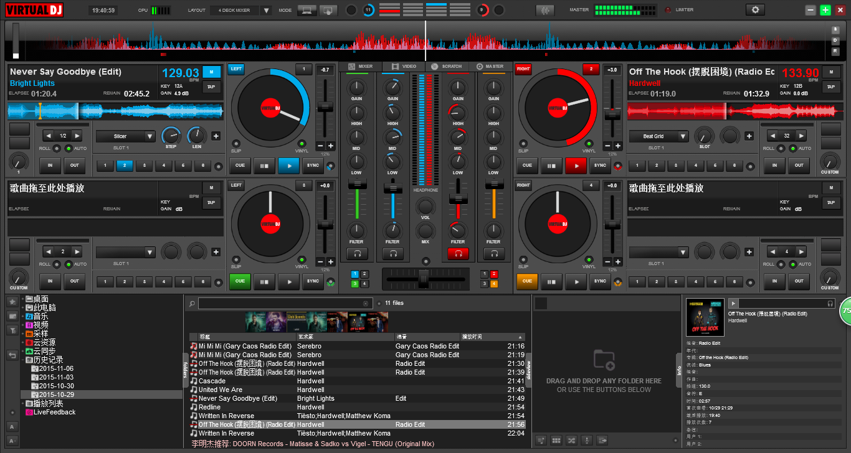The width and height of the screenshot is (851, 453).
Task: Decrease browser font size with the A- icon
Action: tap(12, 441)
